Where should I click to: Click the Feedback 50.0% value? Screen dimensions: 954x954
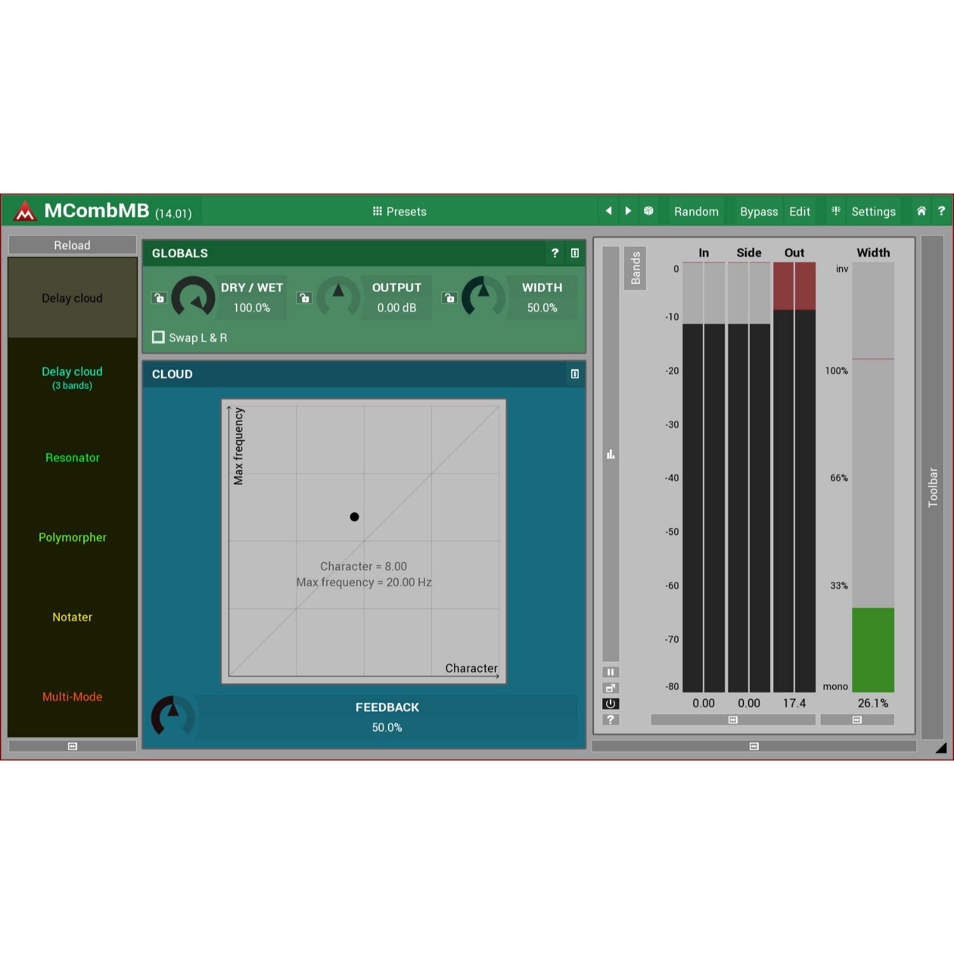click(x=387, y=728)
